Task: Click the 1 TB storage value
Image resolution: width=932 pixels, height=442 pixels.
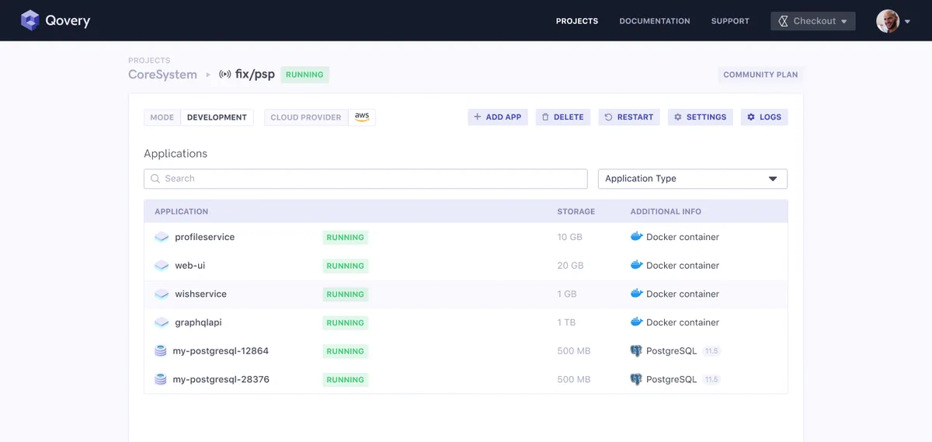Action: tap(567, 322)
